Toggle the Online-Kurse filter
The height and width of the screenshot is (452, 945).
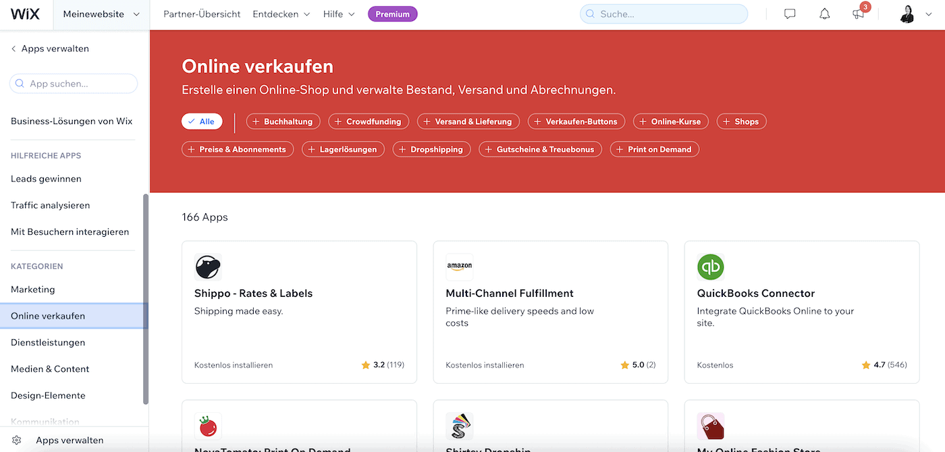click(x=671, y=121)
